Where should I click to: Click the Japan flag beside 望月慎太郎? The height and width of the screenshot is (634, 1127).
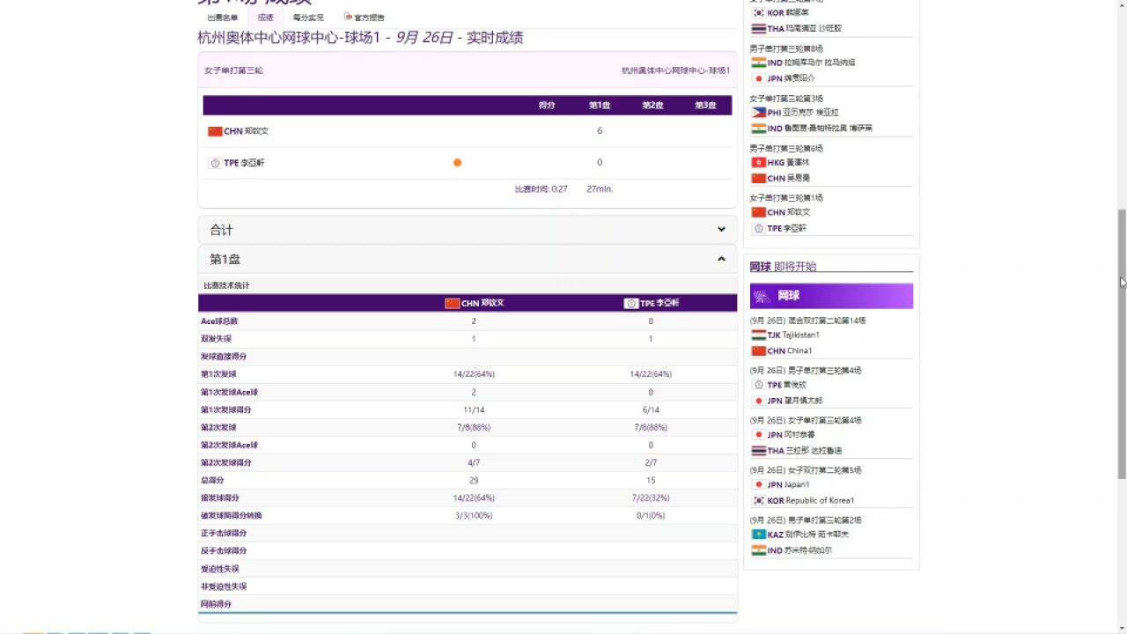758,401
